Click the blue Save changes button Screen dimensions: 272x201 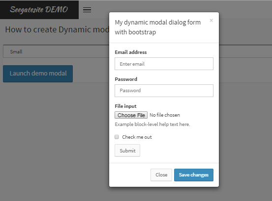(x=194, y=175)
